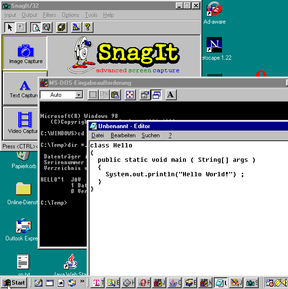
Task: Open the SnagIt Output menu
Action: pyautogui.click(x=29, y=15)
